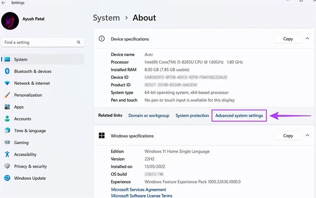The image size is (316, 198).
Task: Select the System monitor icon in sidebar
Action: tap(7, 59)
